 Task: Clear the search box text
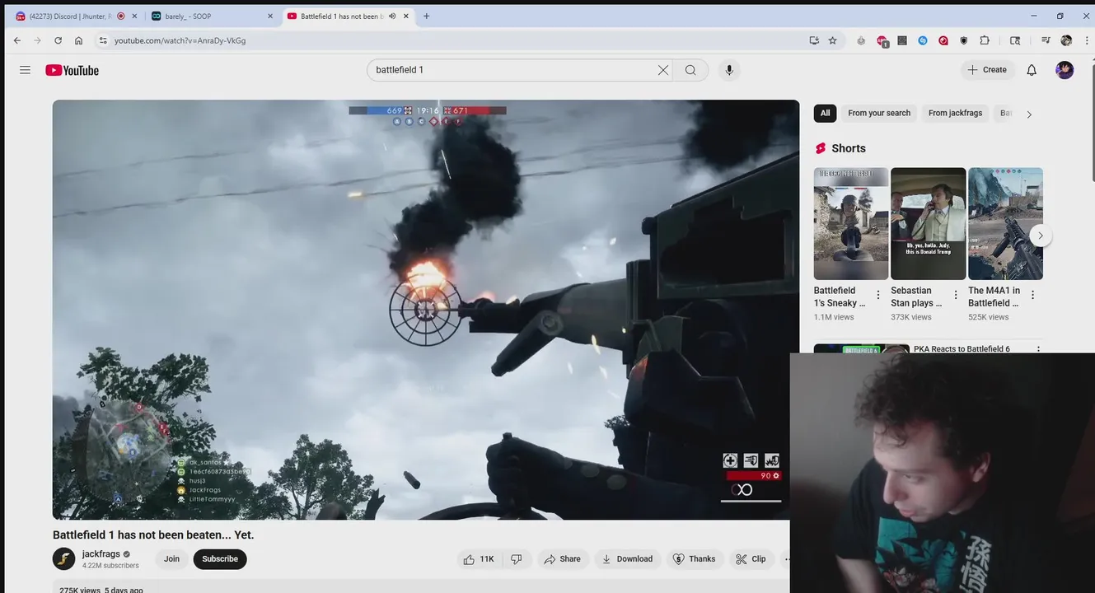pos(662,70)
